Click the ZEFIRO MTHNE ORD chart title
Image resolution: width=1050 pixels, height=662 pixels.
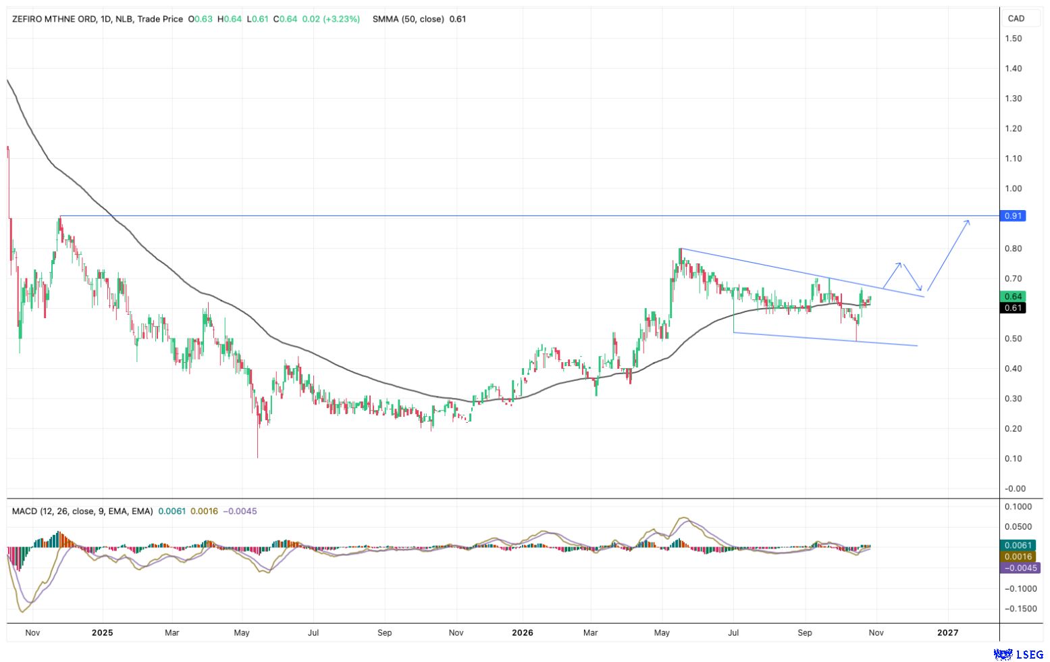(x=55, y=19)
